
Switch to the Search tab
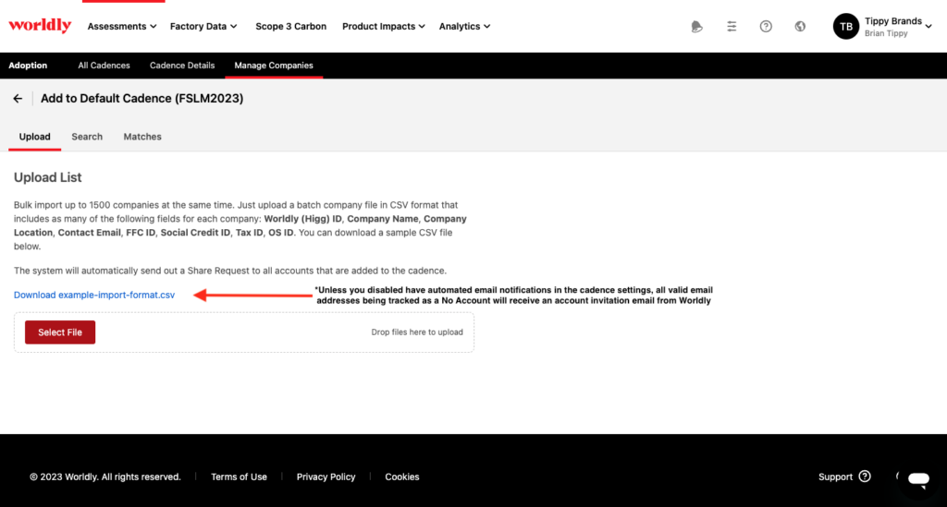(x=87, y=137)
